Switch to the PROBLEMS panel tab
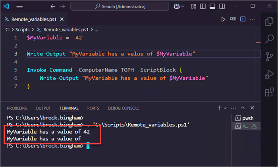Screen dimensions: 278x167 coord(17,108)
